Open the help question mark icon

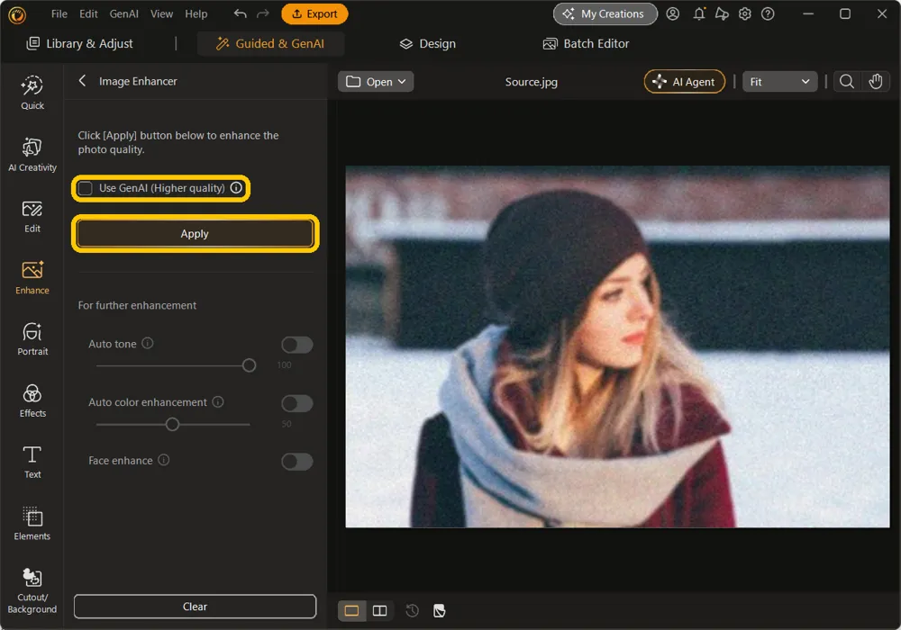pyautogui.click(x=768, y=13)
